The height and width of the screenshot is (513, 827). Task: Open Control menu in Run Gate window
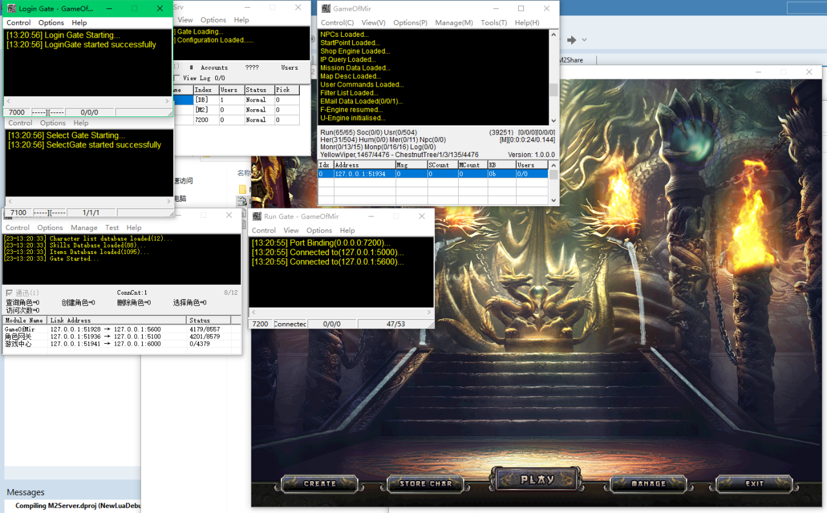click(x=264, y=231)
